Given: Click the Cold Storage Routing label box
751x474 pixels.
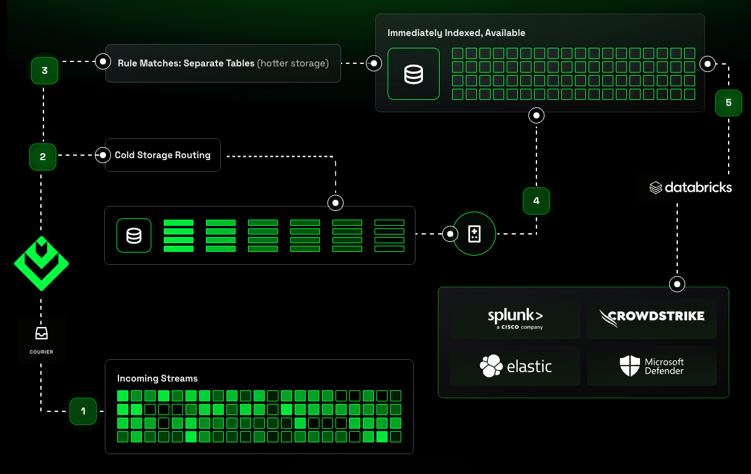Looking at the screenshot, I should (x=162, y=155).
